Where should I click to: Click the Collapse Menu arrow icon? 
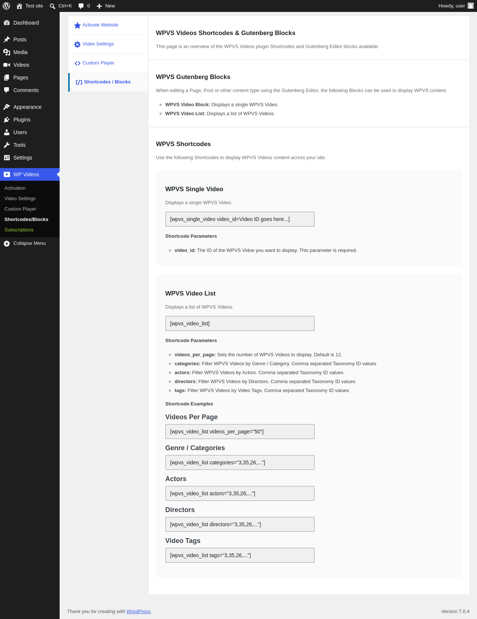7,243
